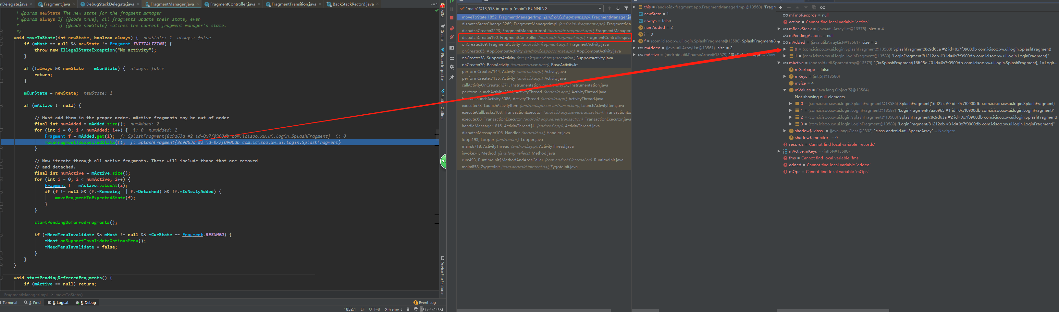Image resolution: width=1059 pixels, height=312 pixels.
Task: Take a thread dump via camera icon
Action: [452, 48]
